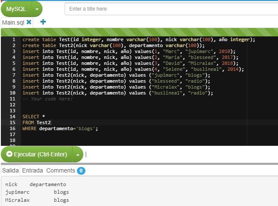278x206 pixels.
Task: Place cursor on the 'SELECT *' line
Action: coord(33,117)
